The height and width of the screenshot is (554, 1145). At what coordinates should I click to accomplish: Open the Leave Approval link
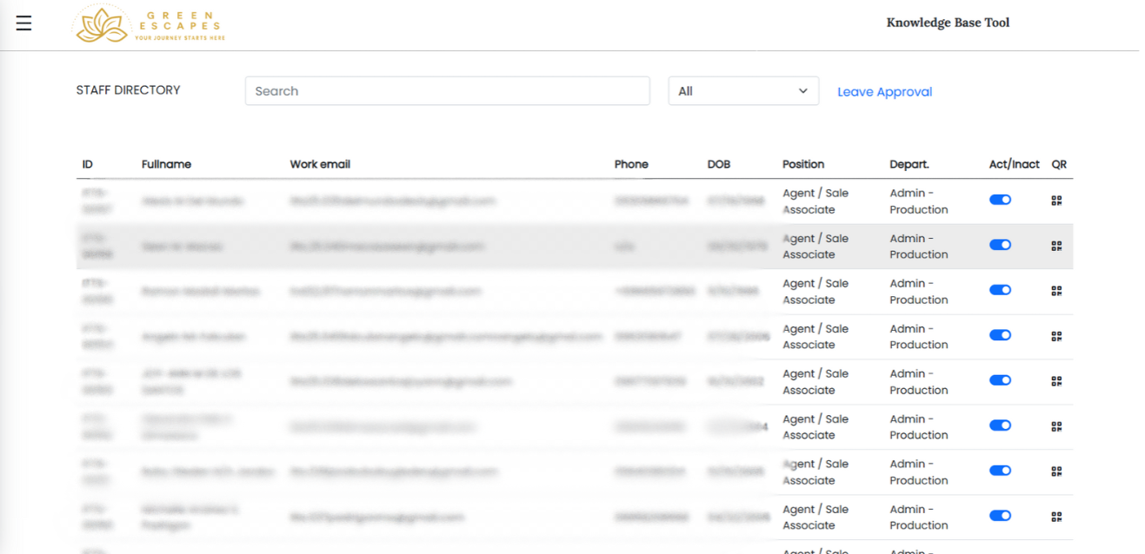(884, 92)
